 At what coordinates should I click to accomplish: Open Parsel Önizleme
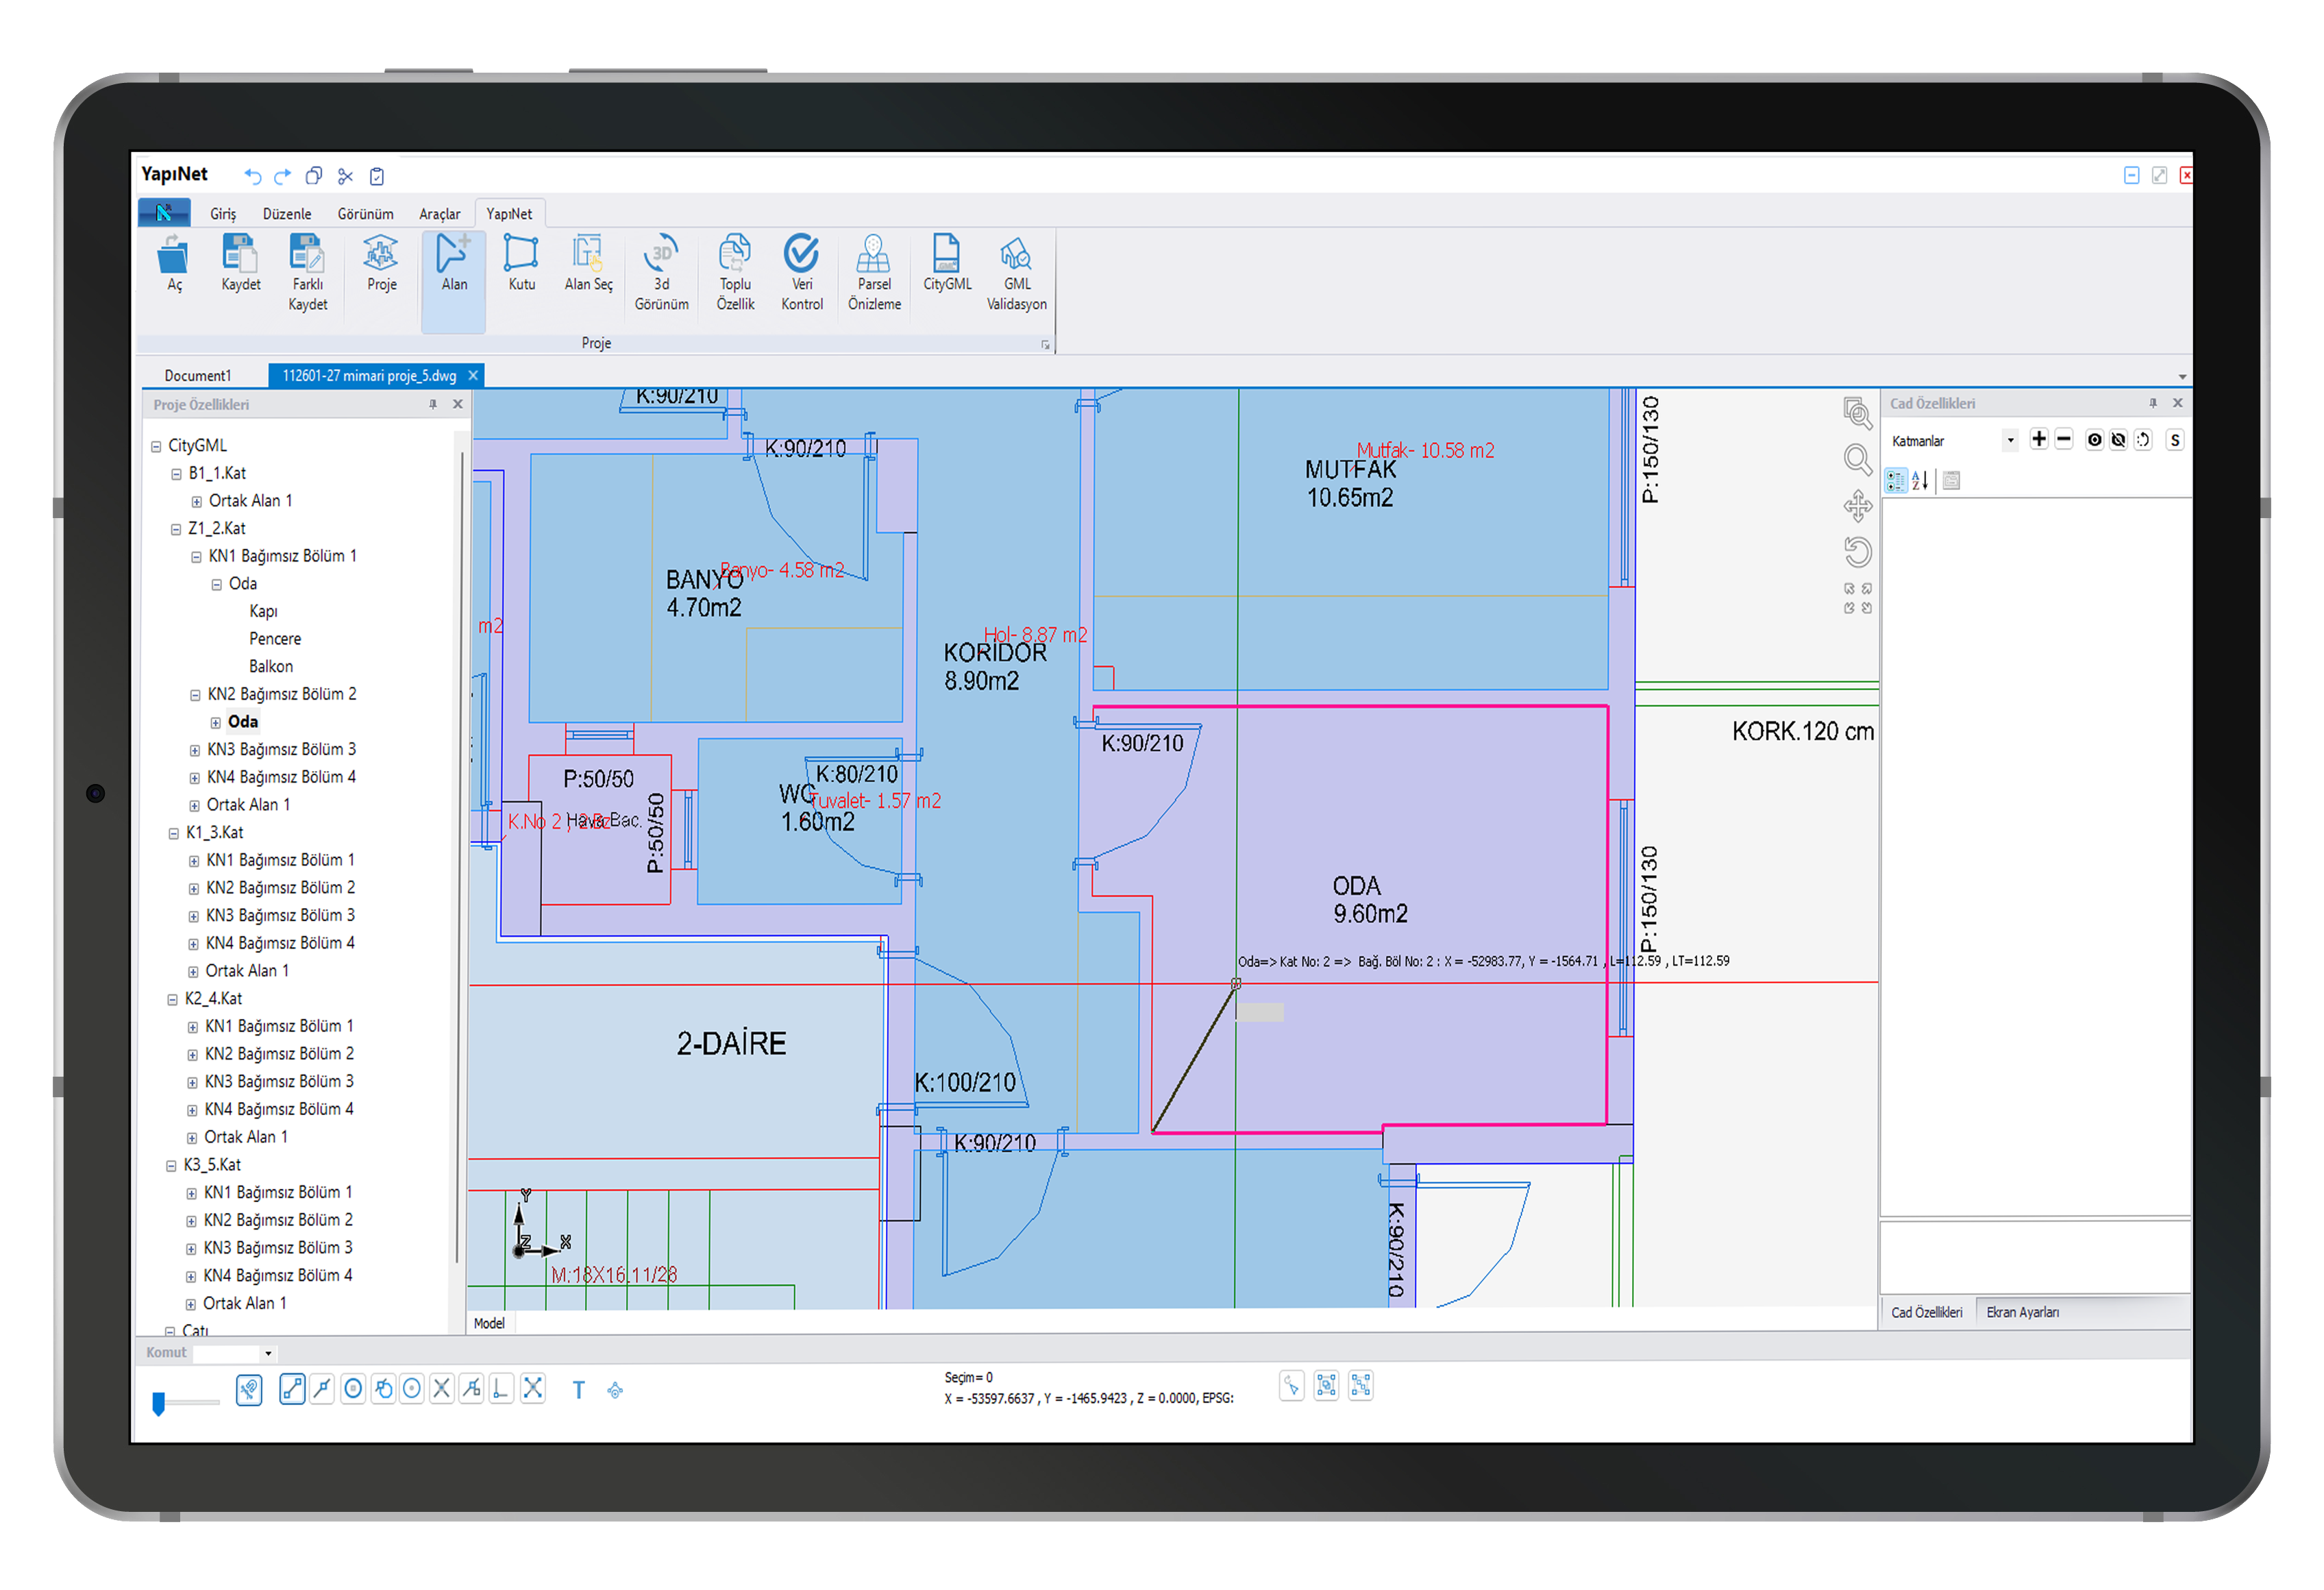[873, 256]
